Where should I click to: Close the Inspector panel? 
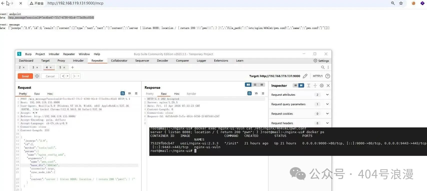tap(328, 86)
